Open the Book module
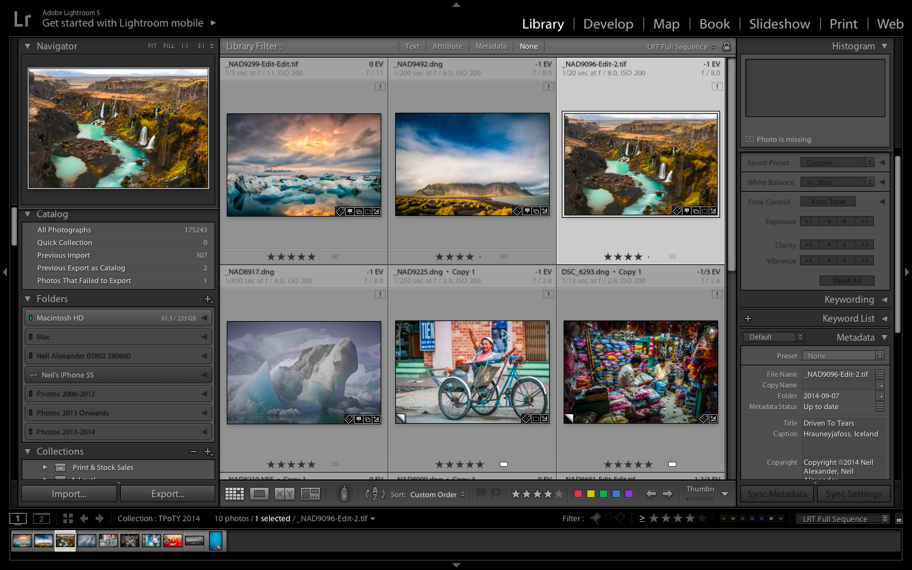Viewport: 912px width, 570px height. [714, 24]
